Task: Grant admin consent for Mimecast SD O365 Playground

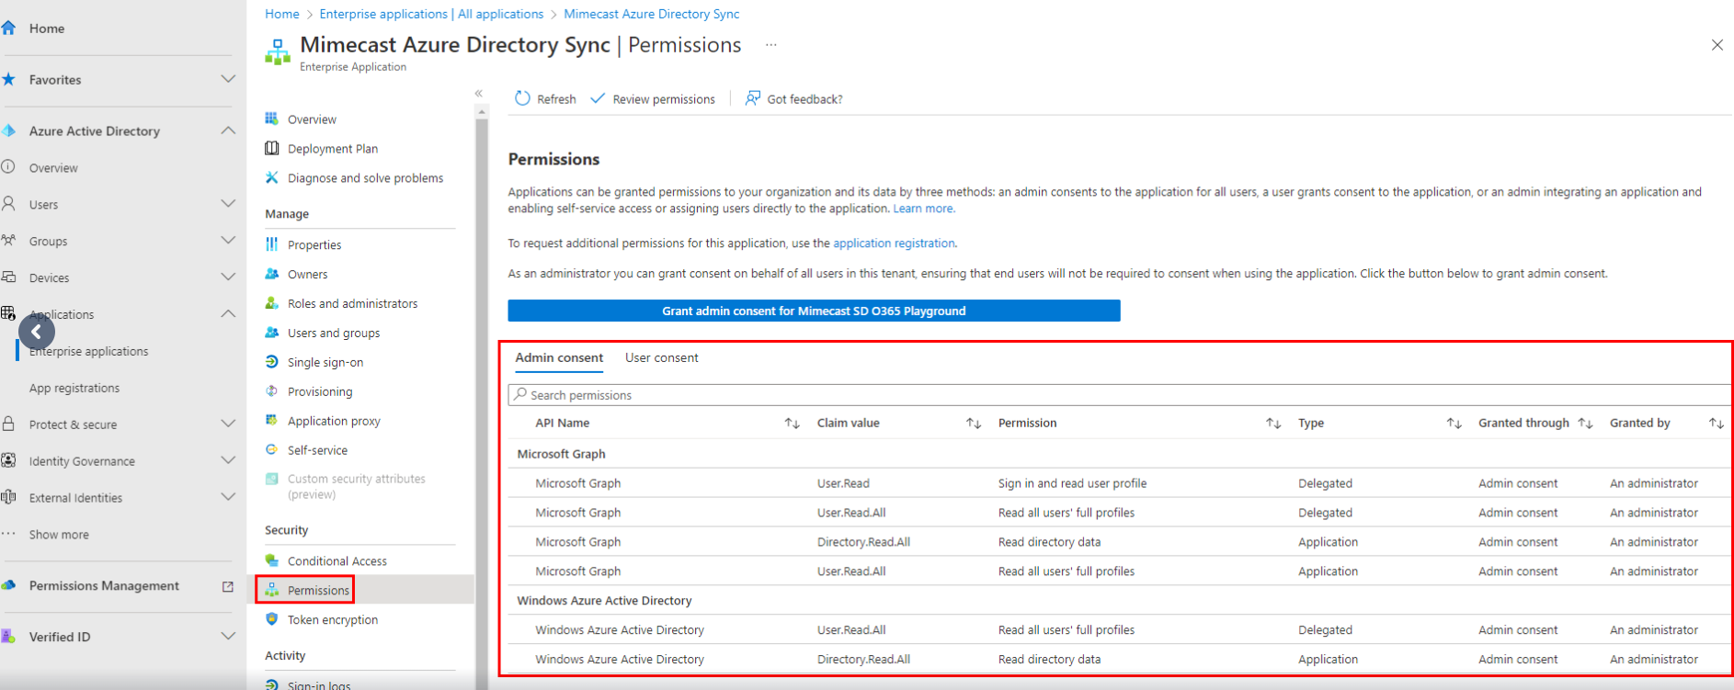Action: pos(814,311)
